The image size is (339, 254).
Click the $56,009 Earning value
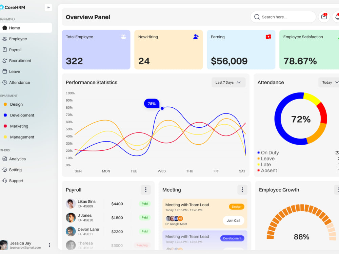(x=229, y=61)
